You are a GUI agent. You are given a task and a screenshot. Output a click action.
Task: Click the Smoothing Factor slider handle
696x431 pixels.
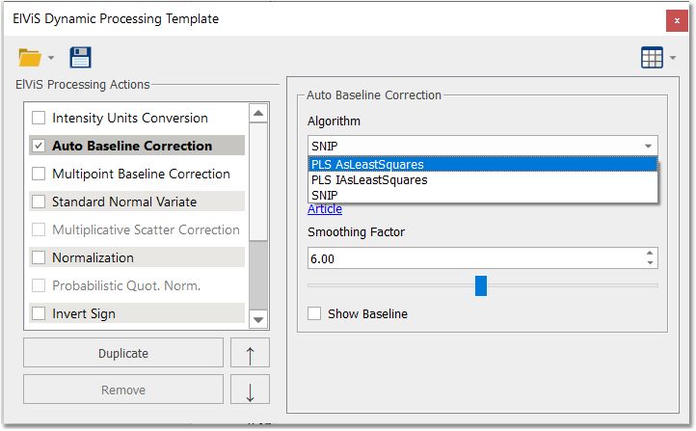coord(481,285)
